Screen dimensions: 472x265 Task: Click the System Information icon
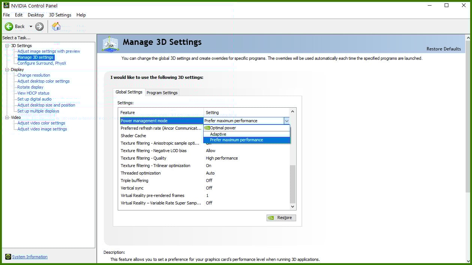[x=8, y=257]
